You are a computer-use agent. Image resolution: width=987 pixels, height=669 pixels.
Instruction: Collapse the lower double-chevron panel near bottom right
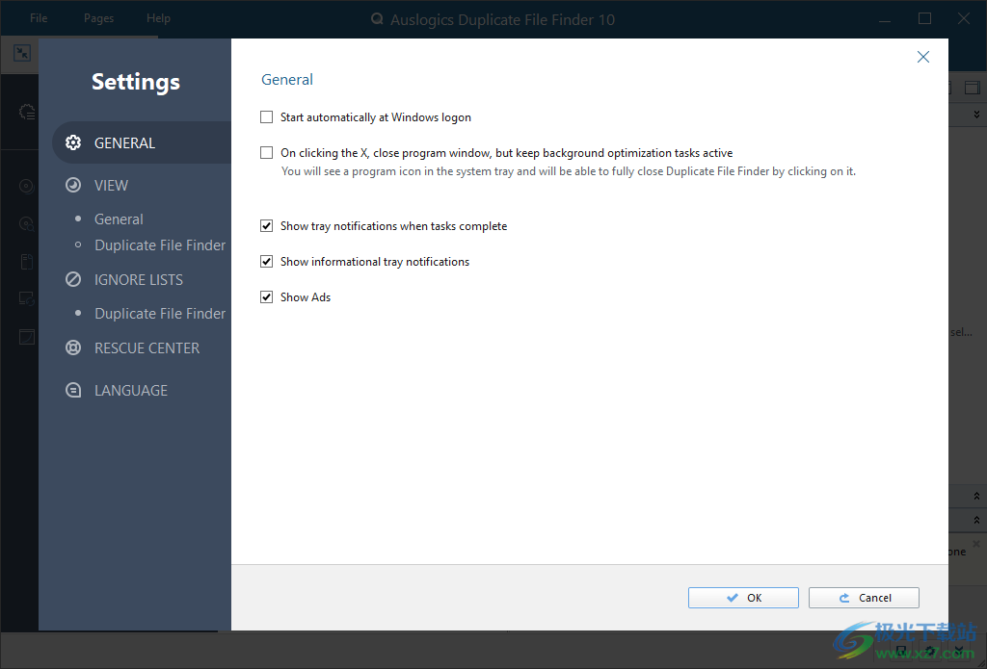(x=976, y=520)
